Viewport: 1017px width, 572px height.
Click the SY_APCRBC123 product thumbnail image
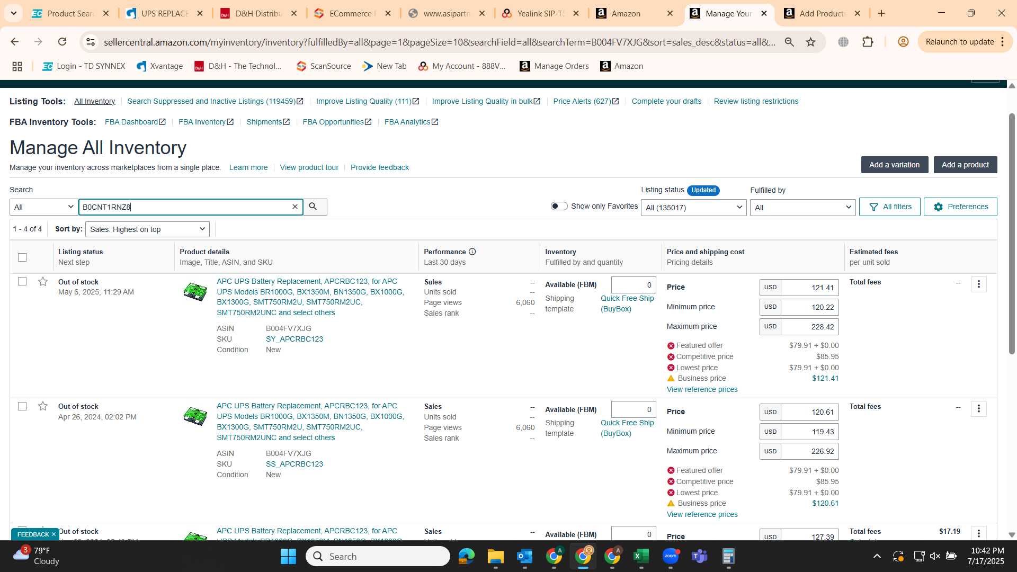click(195, 292)
